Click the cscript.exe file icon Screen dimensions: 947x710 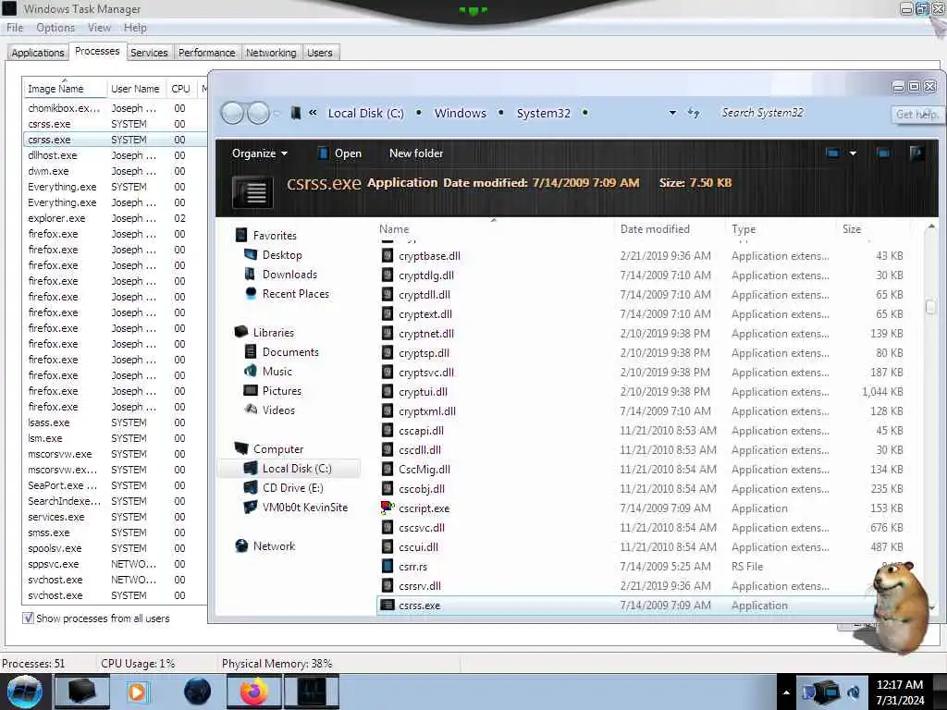(x=387, y=508)
